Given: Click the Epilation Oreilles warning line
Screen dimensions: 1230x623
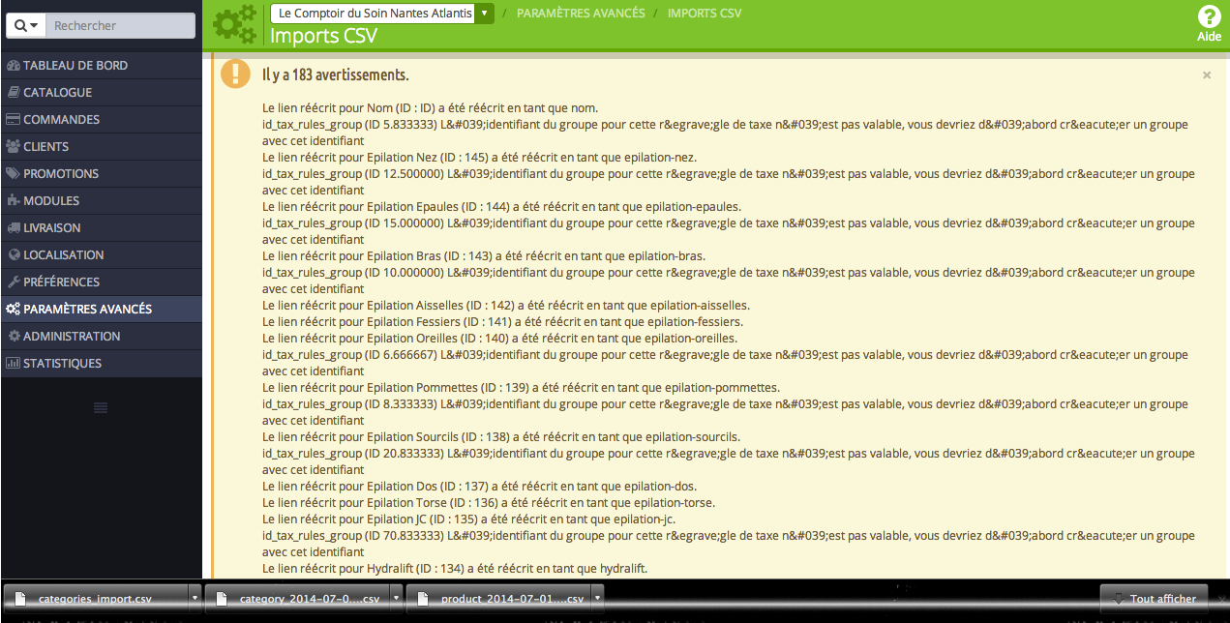Looking at the screenshot, I should click(499, 338).
